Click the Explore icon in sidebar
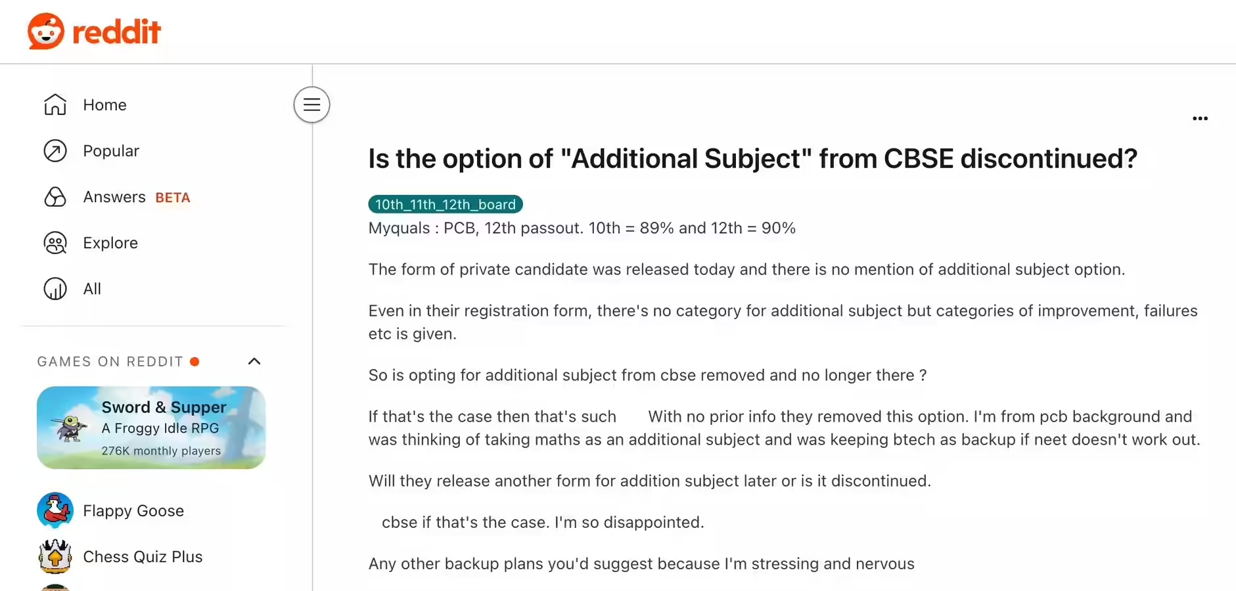The image size is (1236, 591). 55,243
